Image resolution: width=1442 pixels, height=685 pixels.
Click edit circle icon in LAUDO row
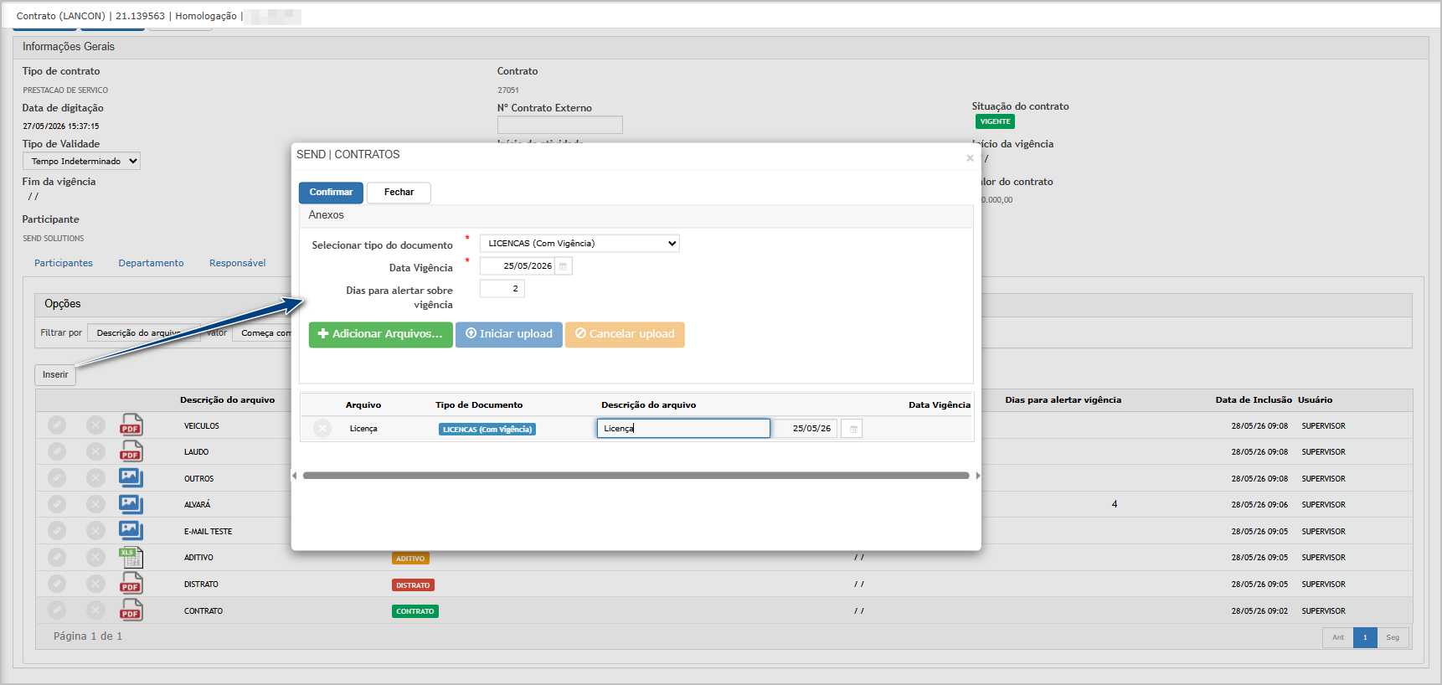(57, 451)
